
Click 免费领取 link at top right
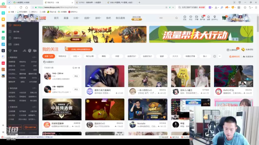pyautogui.click(x=247, y=50)
